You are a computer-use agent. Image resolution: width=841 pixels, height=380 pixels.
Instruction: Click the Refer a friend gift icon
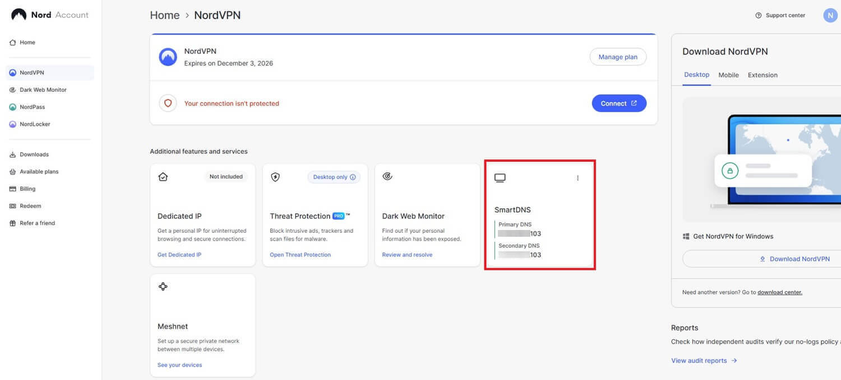pyautogui.click(x=13, y=223)
